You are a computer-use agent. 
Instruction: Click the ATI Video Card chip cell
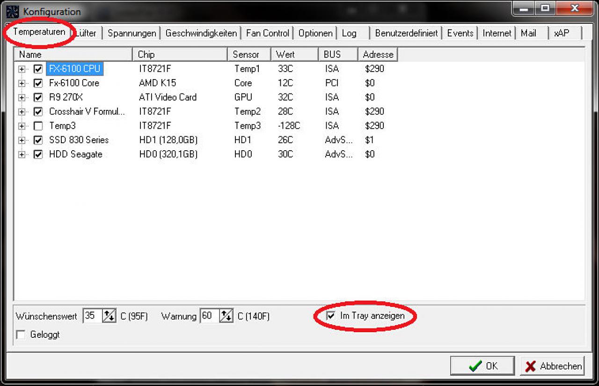pyautogui.click(x=168, y=97)
